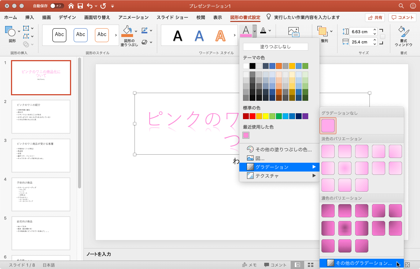This screenshot has width=420, height=269.
Task: Expand the text fill color dropdown arrow
Action: click(x=255, y=31)
